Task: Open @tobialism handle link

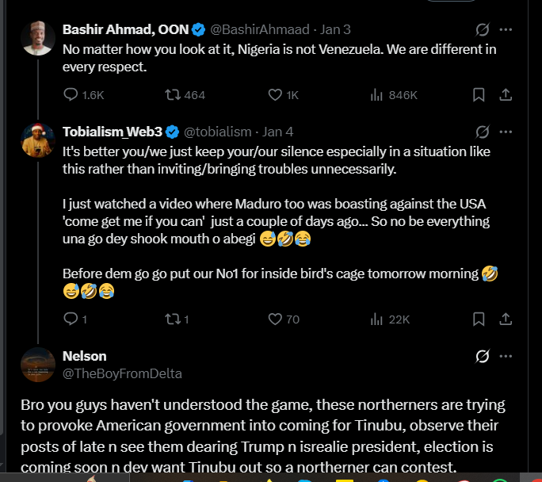Action: click(218, 132)
